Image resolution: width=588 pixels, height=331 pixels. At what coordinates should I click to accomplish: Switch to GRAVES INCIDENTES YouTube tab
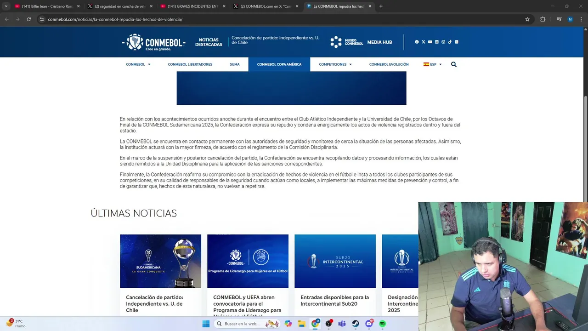pyautogui.click(x=192, y=6)
